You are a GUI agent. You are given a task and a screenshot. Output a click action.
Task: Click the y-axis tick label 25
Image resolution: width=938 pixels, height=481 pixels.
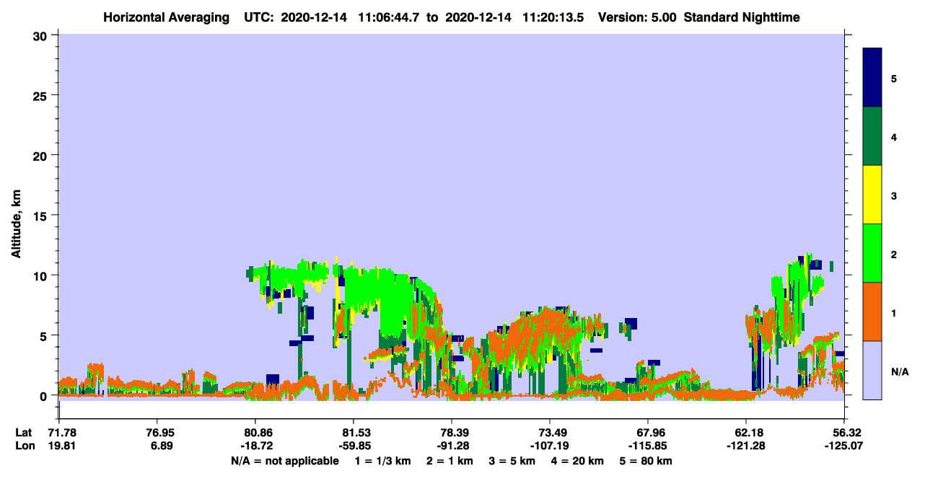(41, 95)
